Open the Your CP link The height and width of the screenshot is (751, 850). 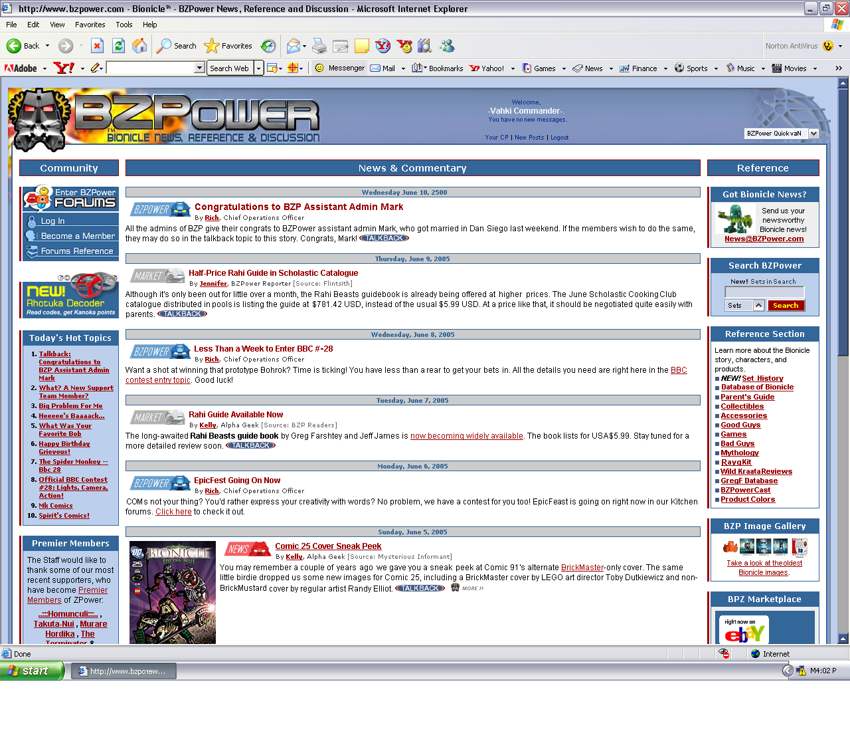496,138
